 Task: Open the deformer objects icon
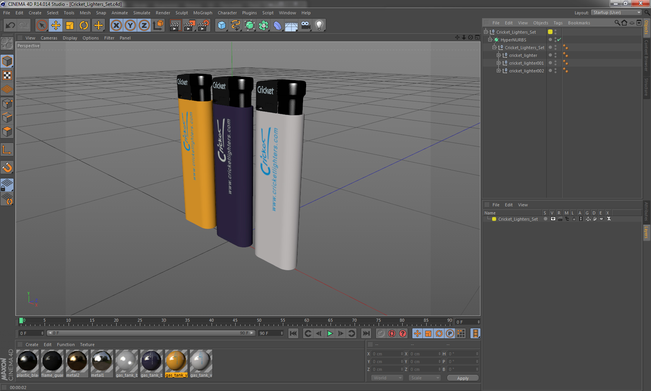[277, 26]
